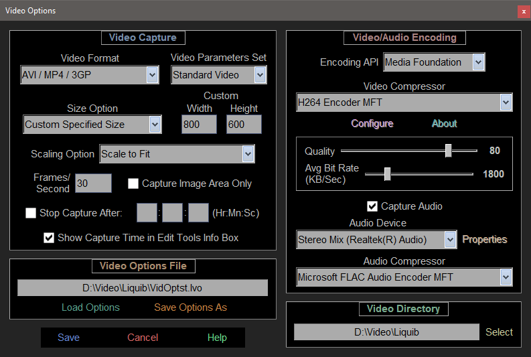
Task: Uncheck Show Capture Time in Info Box
Action: tap(49, 238)
